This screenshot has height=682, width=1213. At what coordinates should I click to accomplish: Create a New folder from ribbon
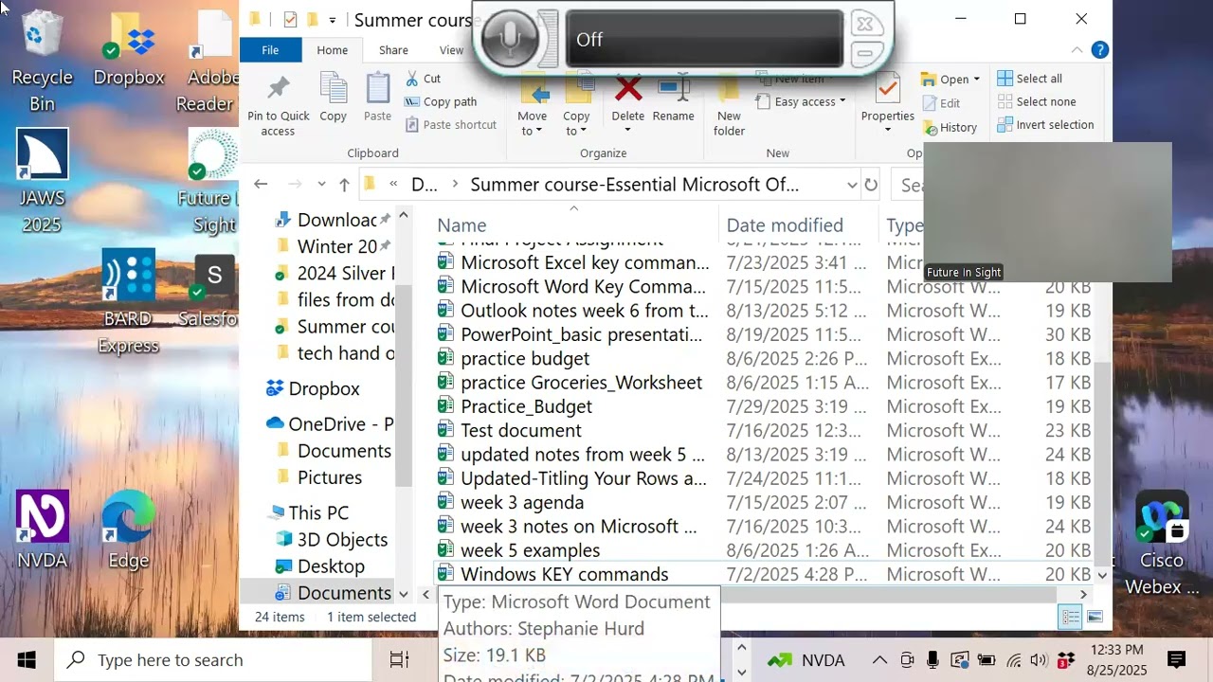729,105
